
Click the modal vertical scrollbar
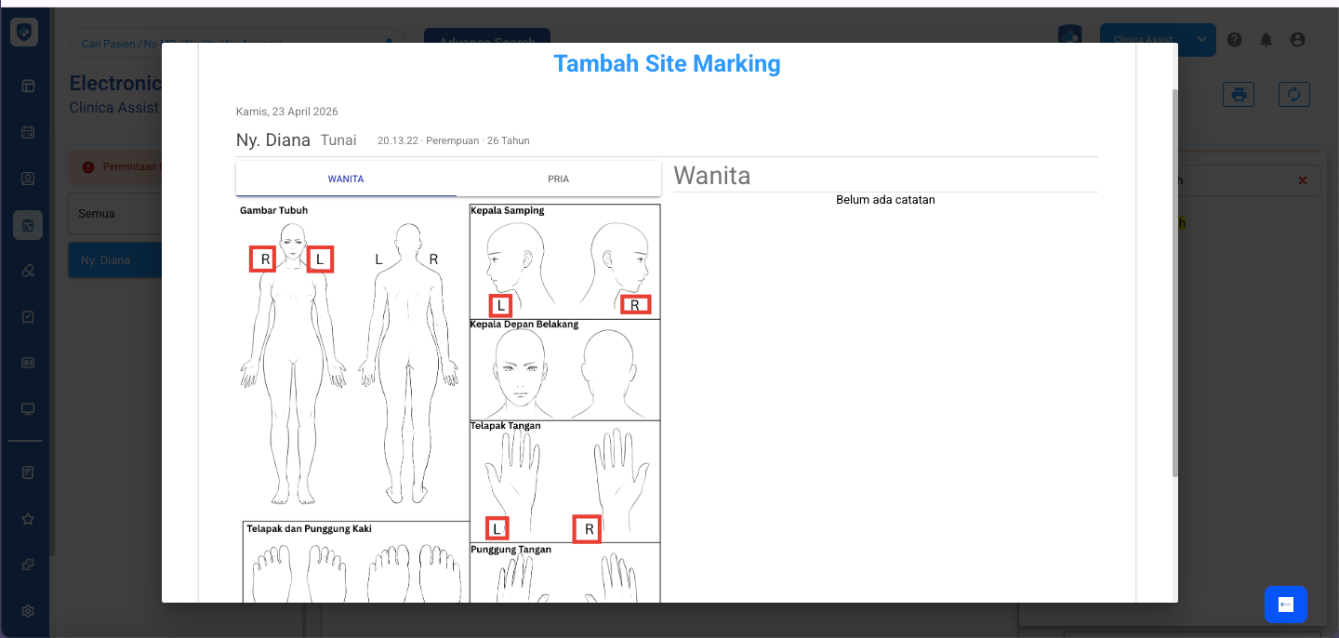pos(1174,279)
